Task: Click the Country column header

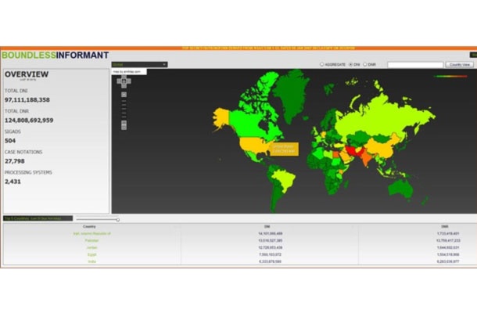Action: pos(91,227)
